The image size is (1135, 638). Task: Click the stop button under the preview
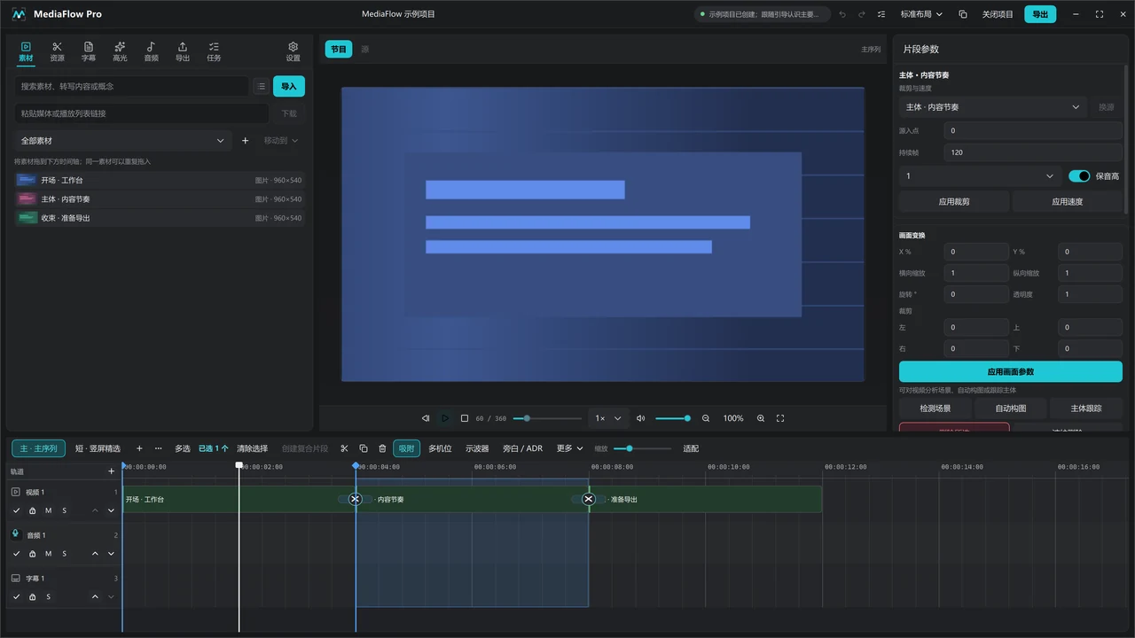tap(464, 418)
